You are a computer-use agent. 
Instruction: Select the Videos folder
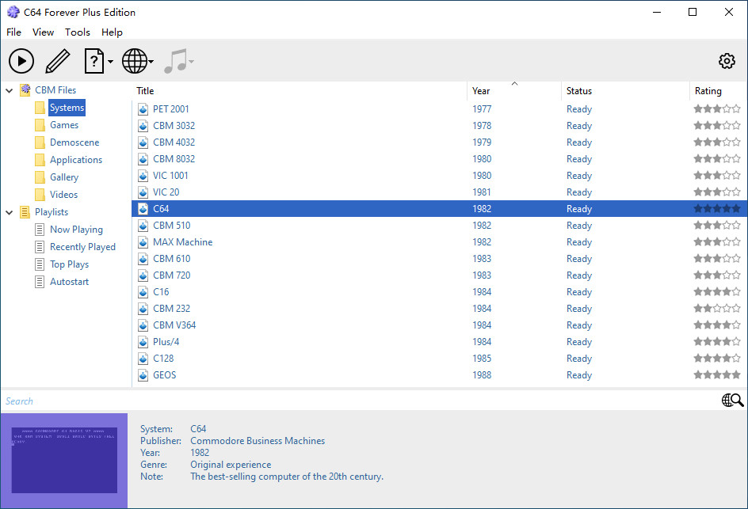(63, 195)
